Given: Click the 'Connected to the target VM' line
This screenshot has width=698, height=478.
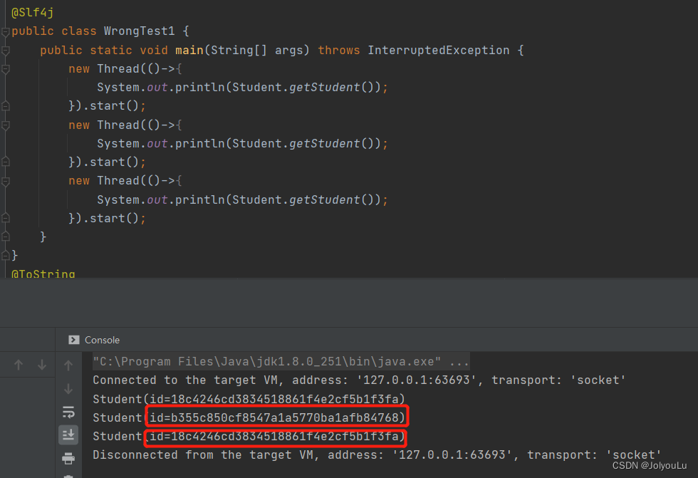Looking at the screenshot, I should tap(359, 380).
